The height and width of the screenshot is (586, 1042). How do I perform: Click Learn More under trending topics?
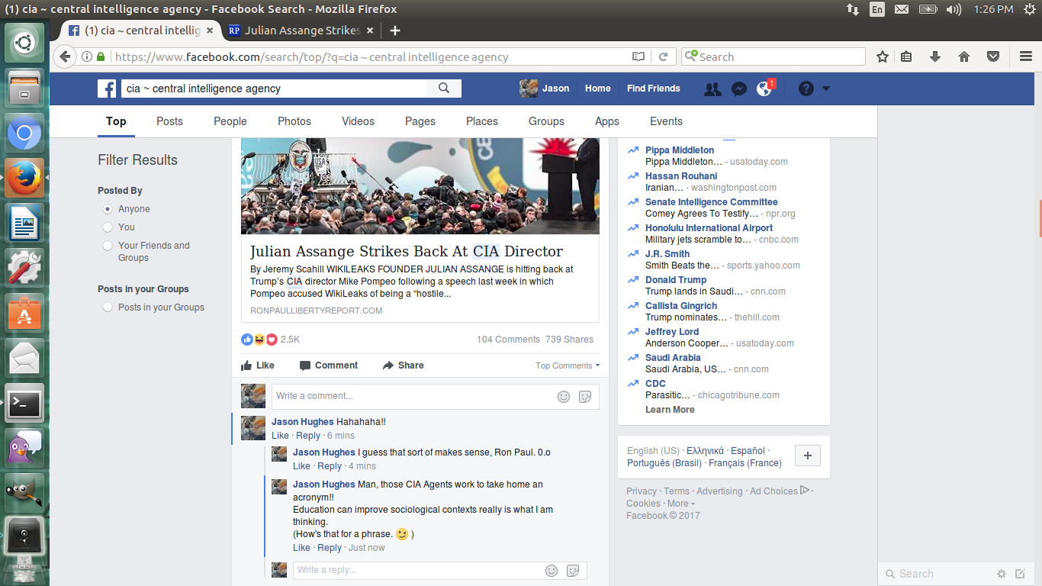(x=670, y=410)
